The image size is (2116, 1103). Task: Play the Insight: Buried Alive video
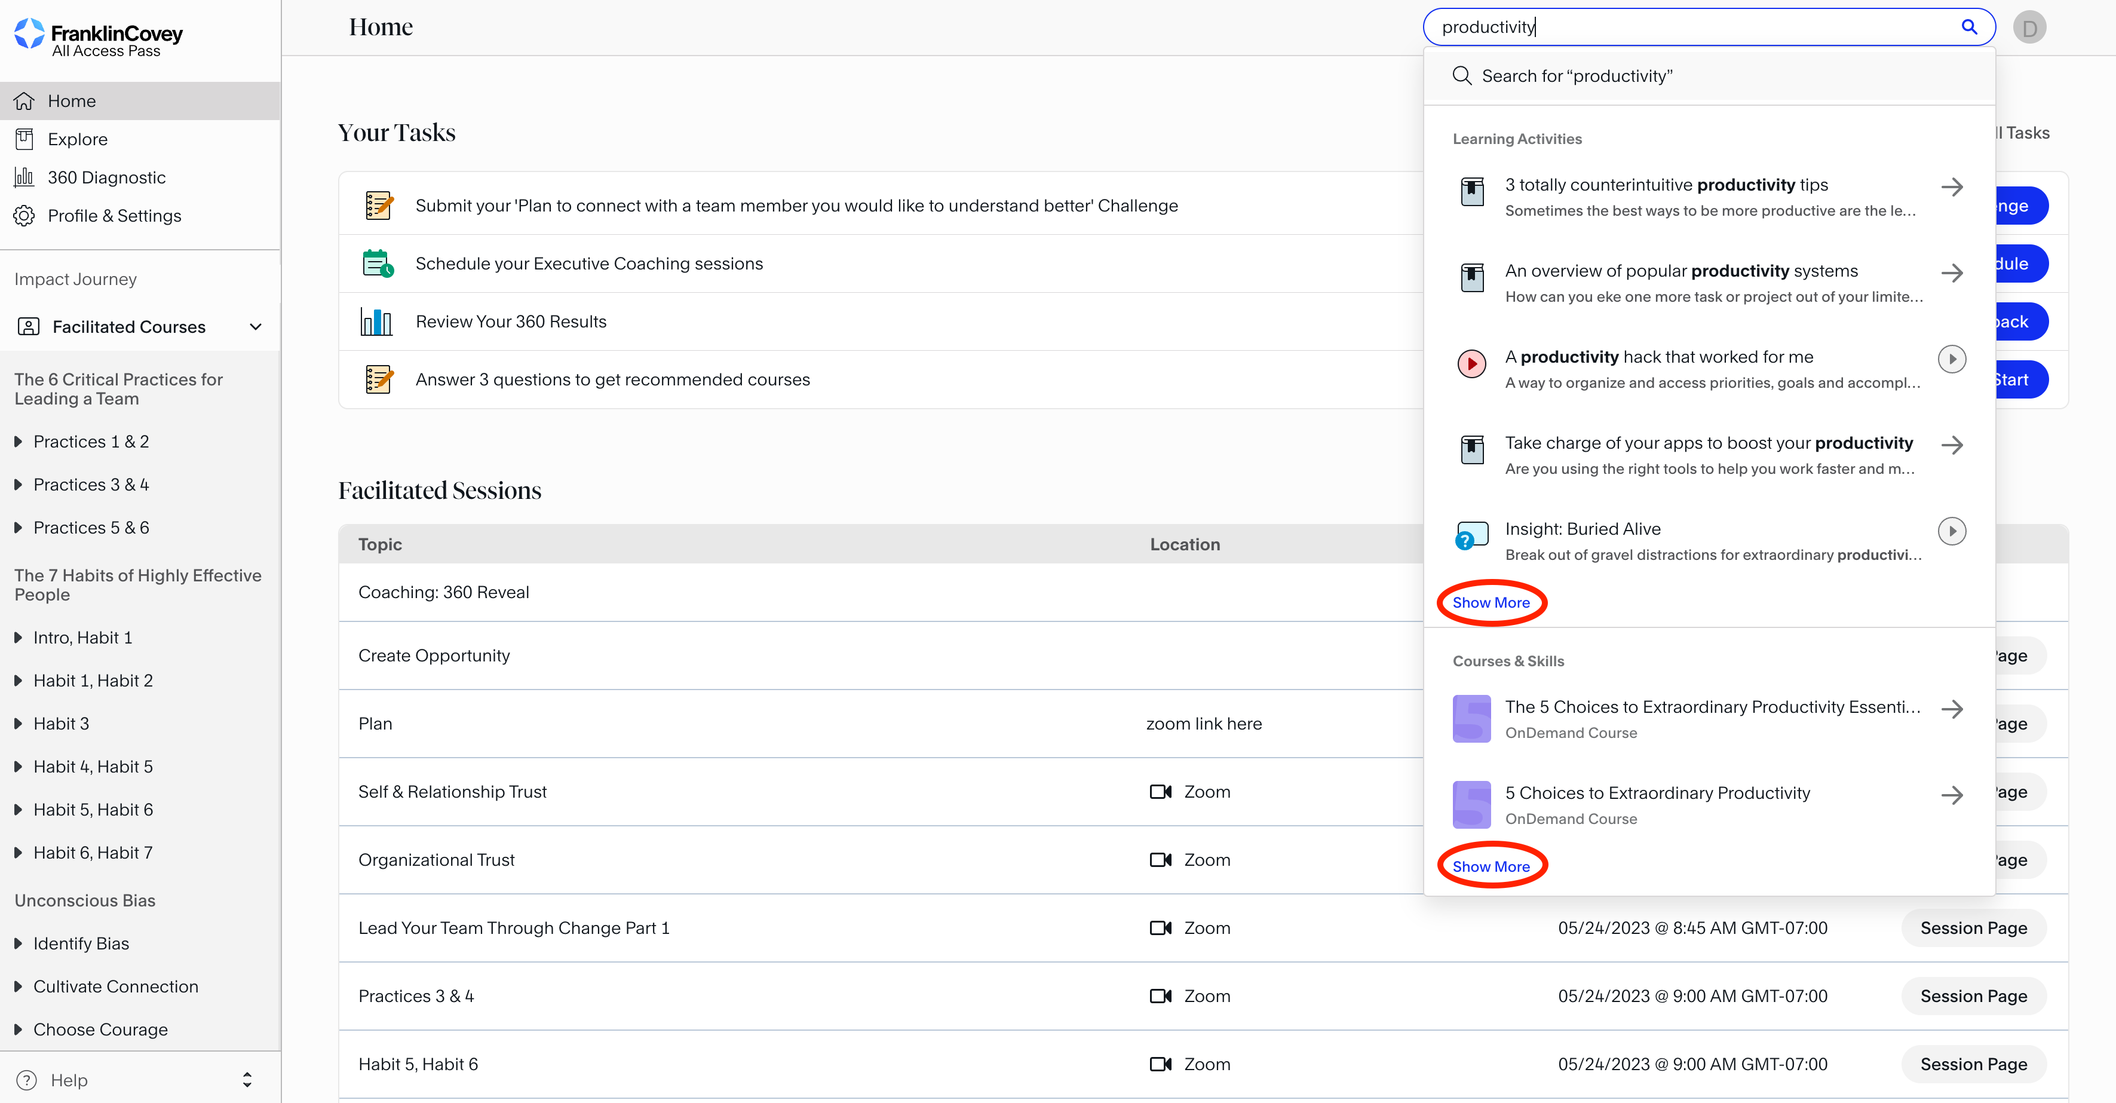point(1952,531)
